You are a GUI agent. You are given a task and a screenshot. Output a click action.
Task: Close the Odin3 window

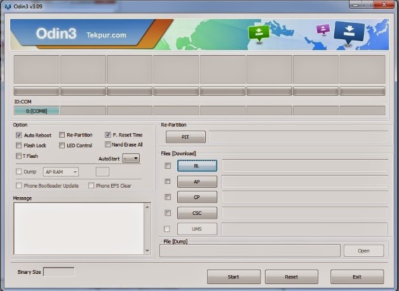point(384,4)
